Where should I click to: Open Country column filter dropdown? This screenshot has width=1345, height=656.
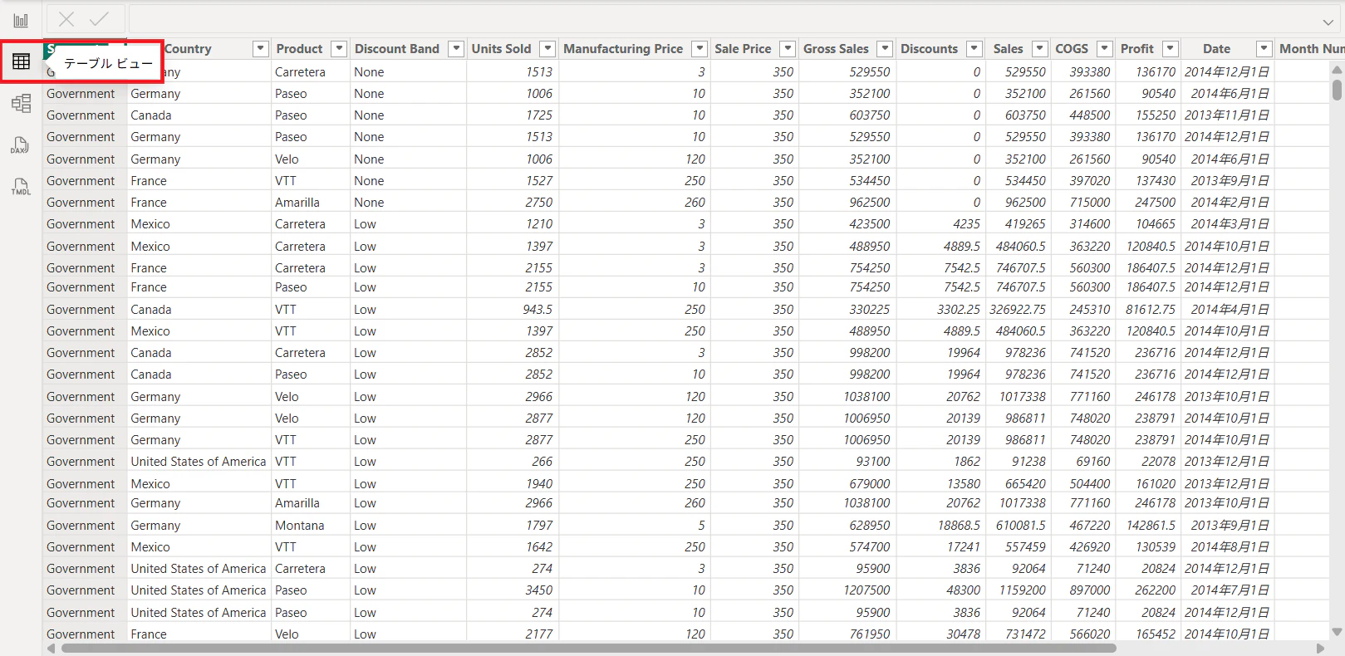click(x=261, y=49)
